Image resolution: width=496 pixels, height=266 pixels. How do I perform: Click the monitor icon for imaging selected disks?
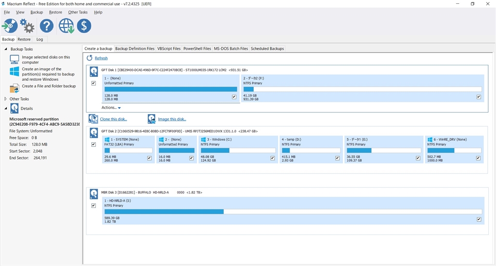[x=14, y=59]
